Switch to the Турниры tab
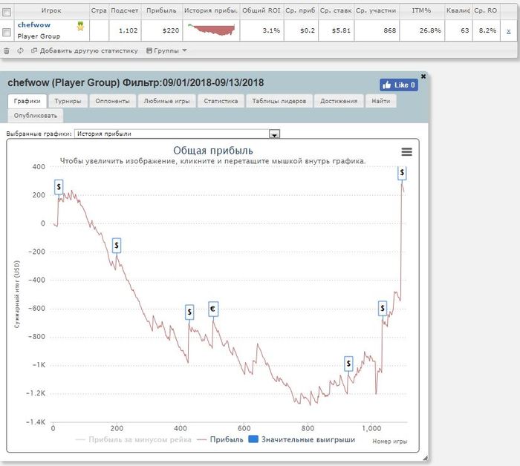The image size is (520, 466). coord(68,101)
